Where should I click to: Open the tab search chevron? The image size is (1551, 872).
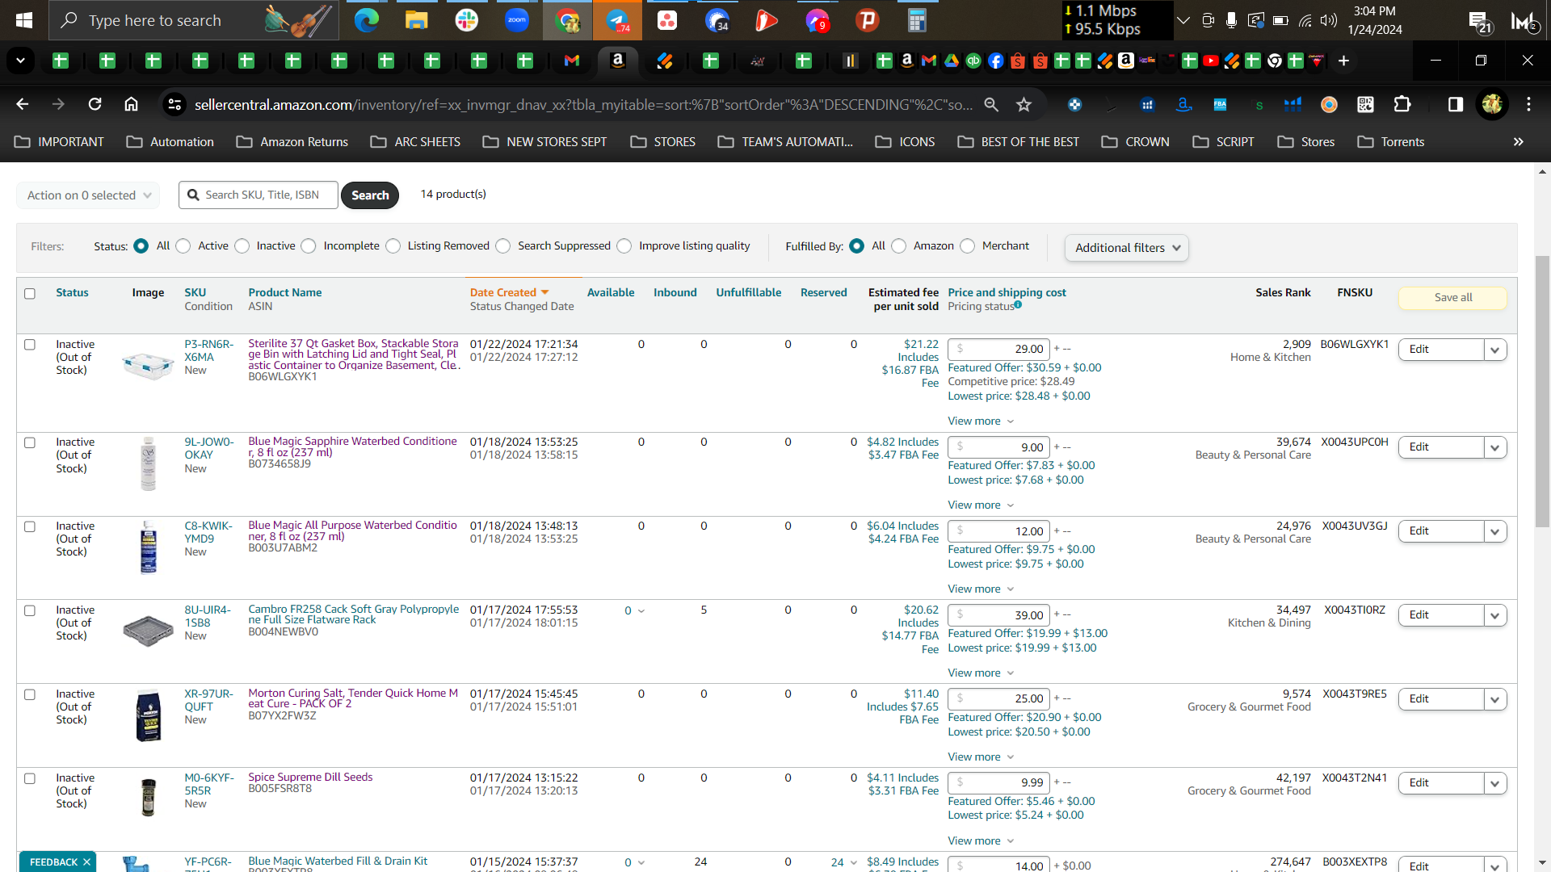tap(20, 61)
